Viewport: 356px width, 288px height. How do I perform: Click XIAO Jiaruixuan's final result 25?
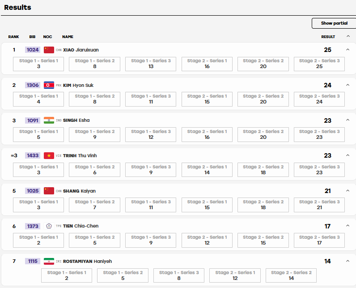(x=328, y=50)
